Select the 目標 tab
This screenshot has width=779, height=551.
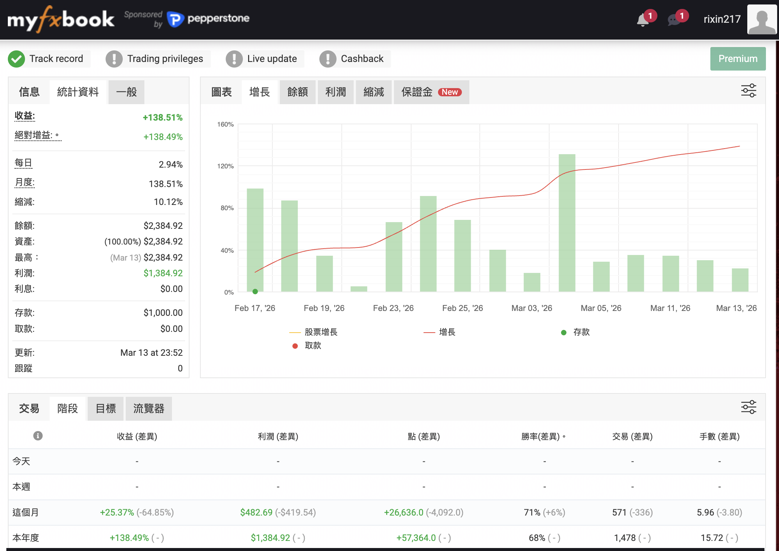coord(106,409)
